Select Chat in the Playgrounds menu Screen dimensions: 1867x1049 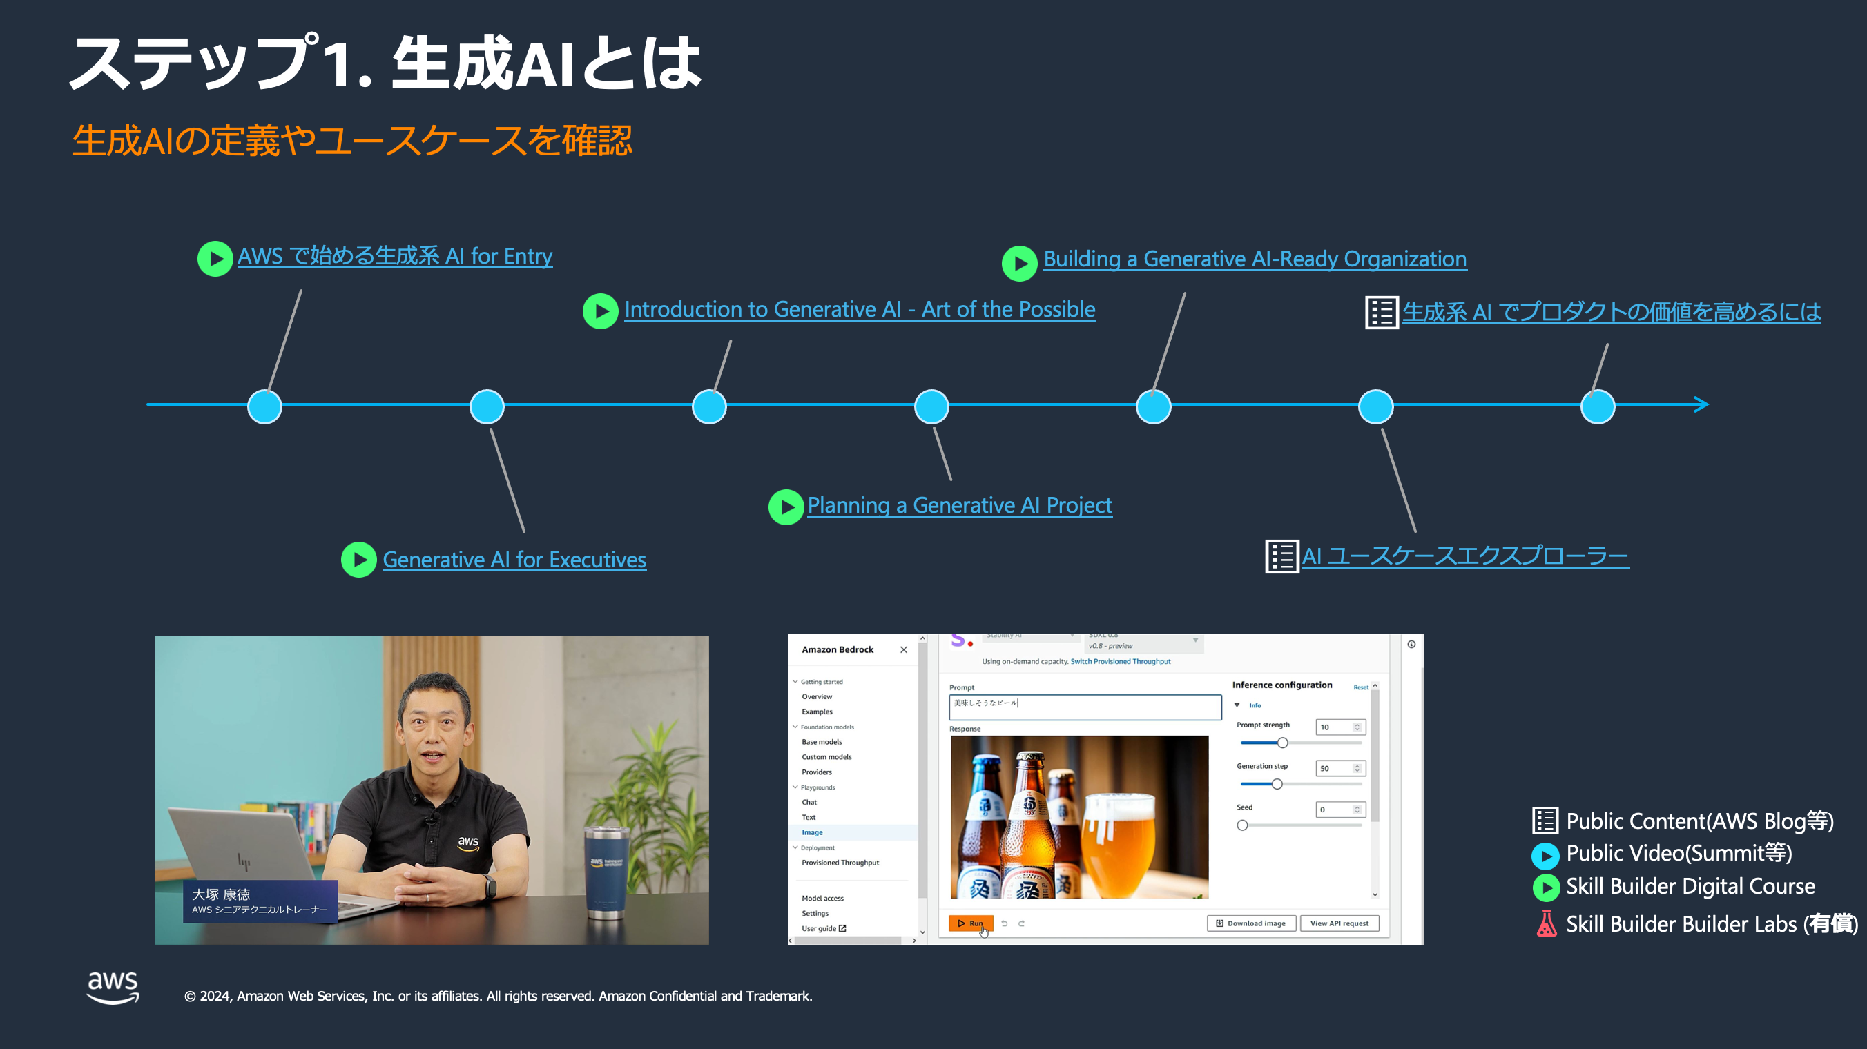tap(809, 802)
